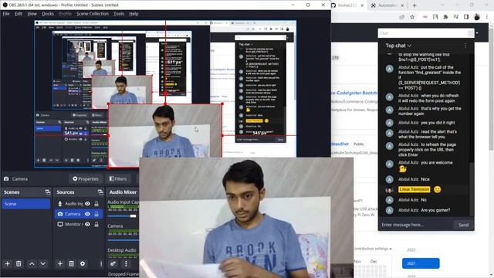This screenshot has width=494, height=278.
Task: Open a new browser tab
Action: point(414,5)
